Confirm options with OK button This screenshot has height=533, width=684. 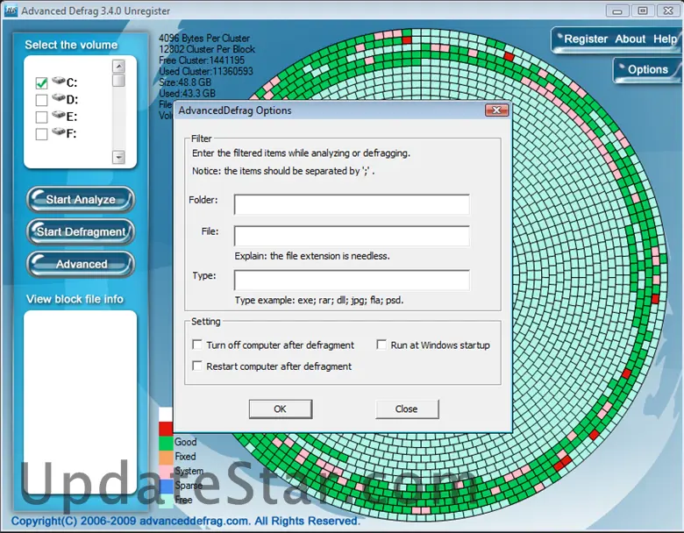[x=281, y=409]
